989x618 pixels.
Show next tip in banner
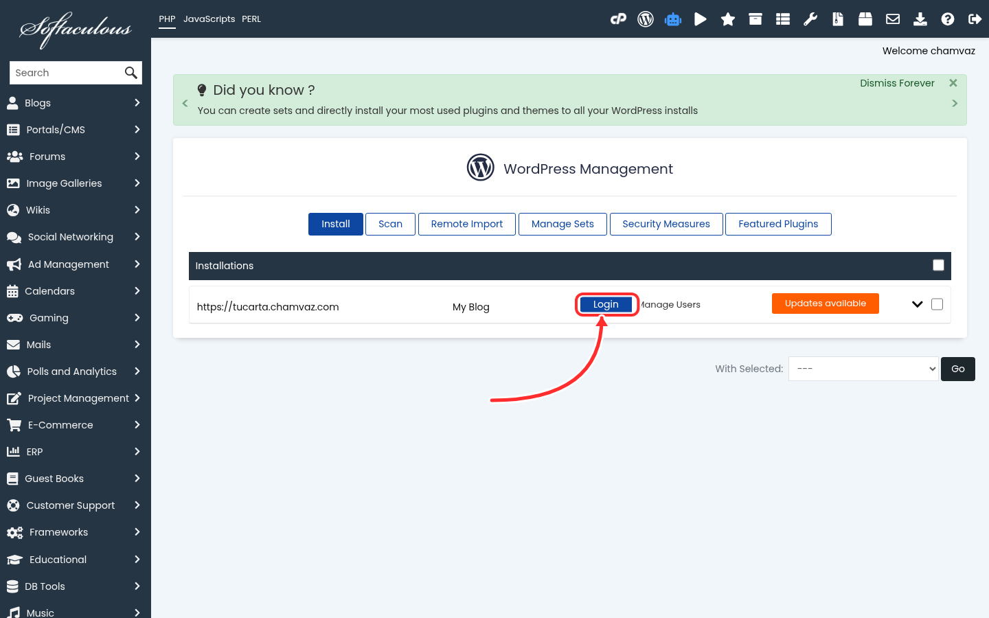pyautogui.click(x=955, y=103)
